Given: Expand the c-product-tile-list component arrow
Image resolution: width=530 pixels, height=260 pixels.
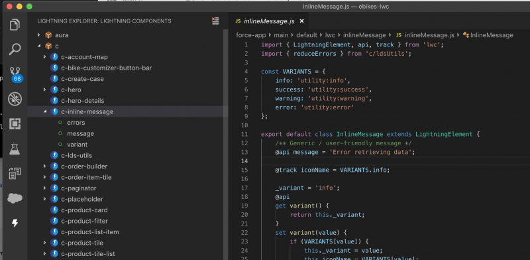Looking at the screenshot, I should [44, 253].
